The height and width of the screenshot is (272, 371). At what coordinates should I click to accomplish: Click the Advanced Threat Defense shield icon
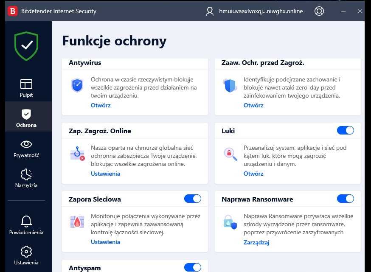tap(230, 85)
